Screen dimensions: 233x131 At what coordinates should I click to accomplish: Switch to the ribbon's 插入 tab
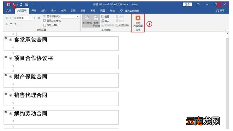[44, 11]
